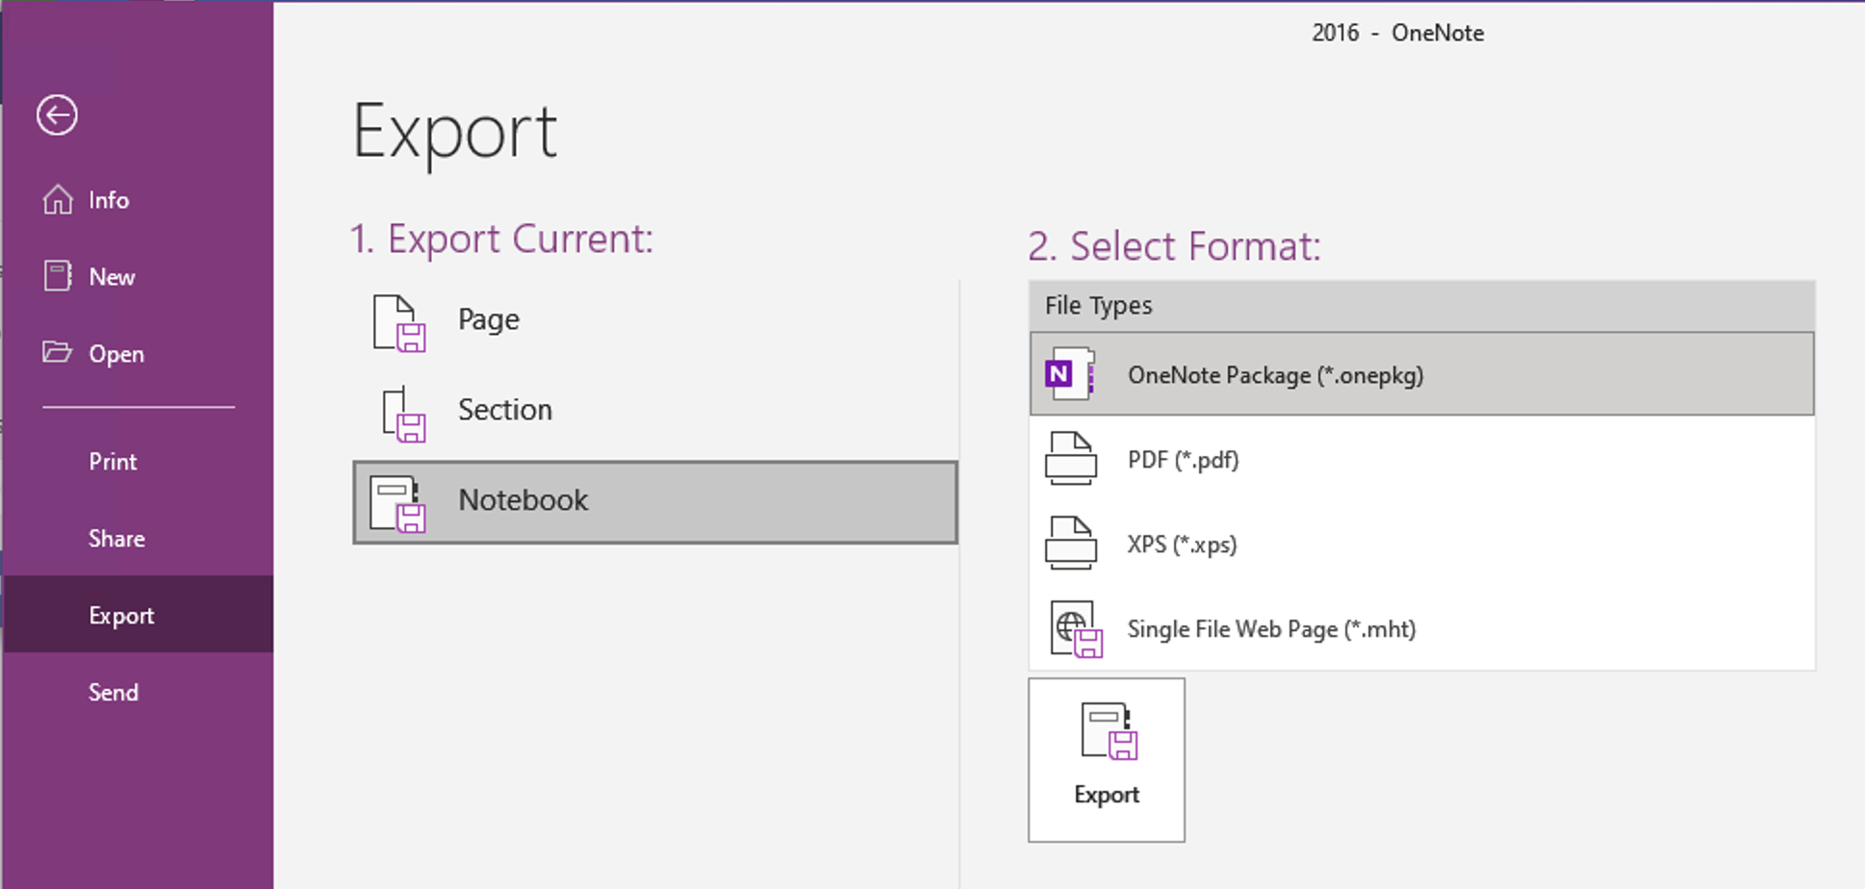Click the New notebook icon

pyautogui.click(x=58, y=276)
